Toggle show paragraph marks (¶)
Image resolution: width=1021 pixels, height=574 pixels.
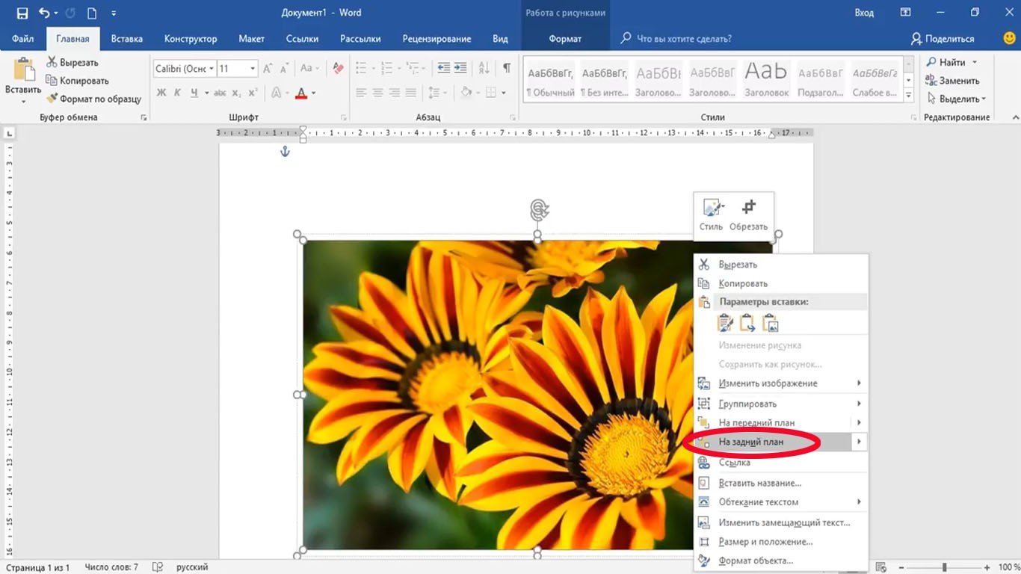point(507,68)
